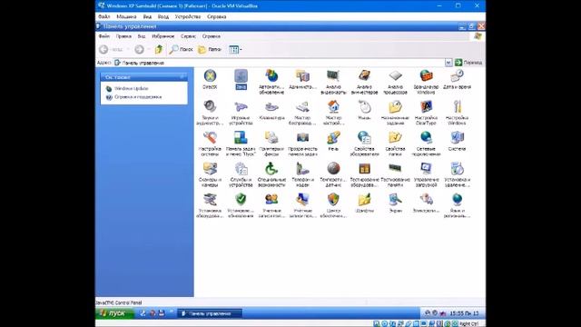Open the Избранное menu
The image size is (581, 327).
pos(163,36)
